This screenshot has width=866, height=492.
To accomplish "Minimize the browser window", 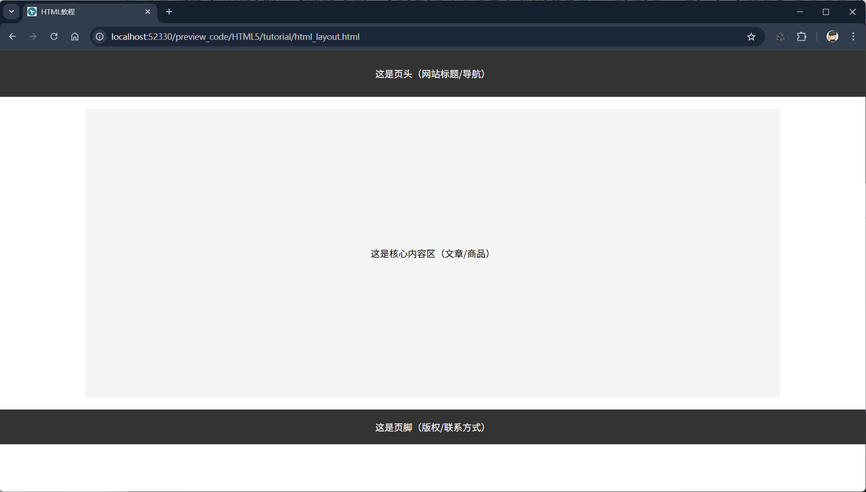I will click(x=800, y=12).
